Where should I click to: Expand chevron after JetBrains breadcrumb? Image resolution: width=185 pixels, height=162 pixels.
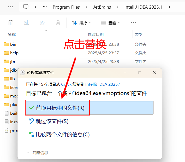pos(118,7)
